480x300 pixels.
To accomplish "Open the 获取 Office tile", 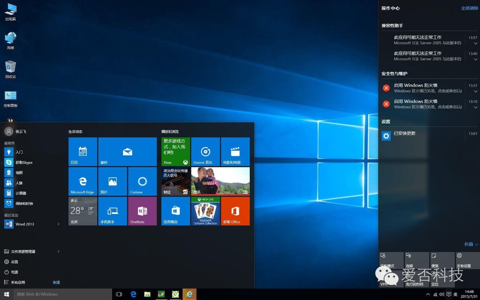I will point(235,211).
